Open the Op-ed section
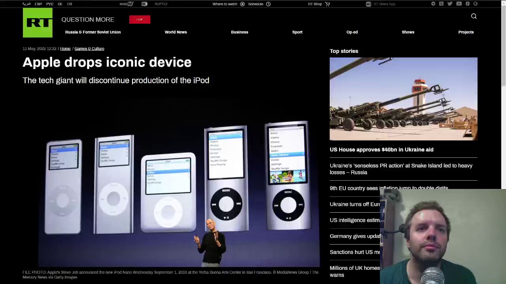This screenshot has height=284, width=506. [x=352, y=32]
